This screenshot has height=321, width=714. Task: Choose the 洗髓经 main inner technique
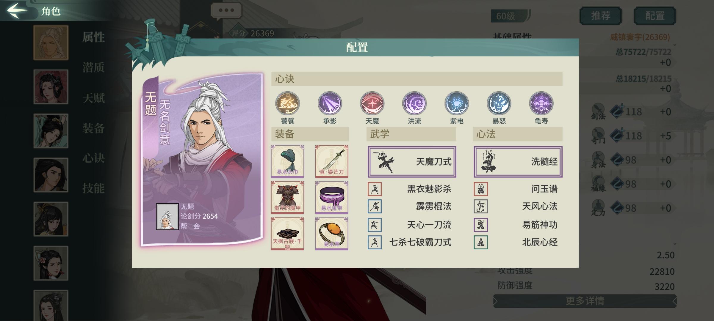(x=518, y=162)
